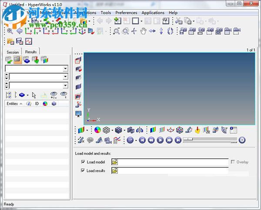The height and width of the screenshot is (210, 261).
Task: Toggle the eye show/hide visibility icon
Action: [x=54, y=95]
